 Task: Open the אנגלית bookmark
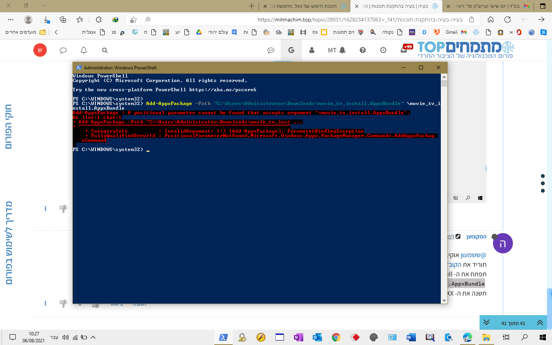(x=93, y=32)
